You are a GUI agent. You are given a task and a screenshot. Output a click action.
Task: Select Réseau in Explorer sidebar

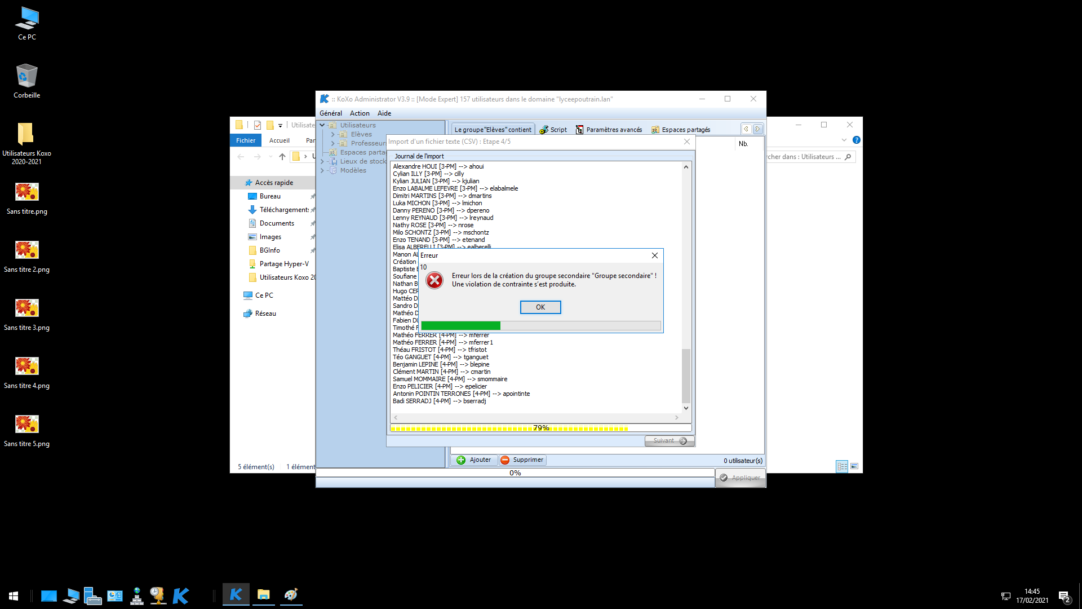[x=265, y=314]
